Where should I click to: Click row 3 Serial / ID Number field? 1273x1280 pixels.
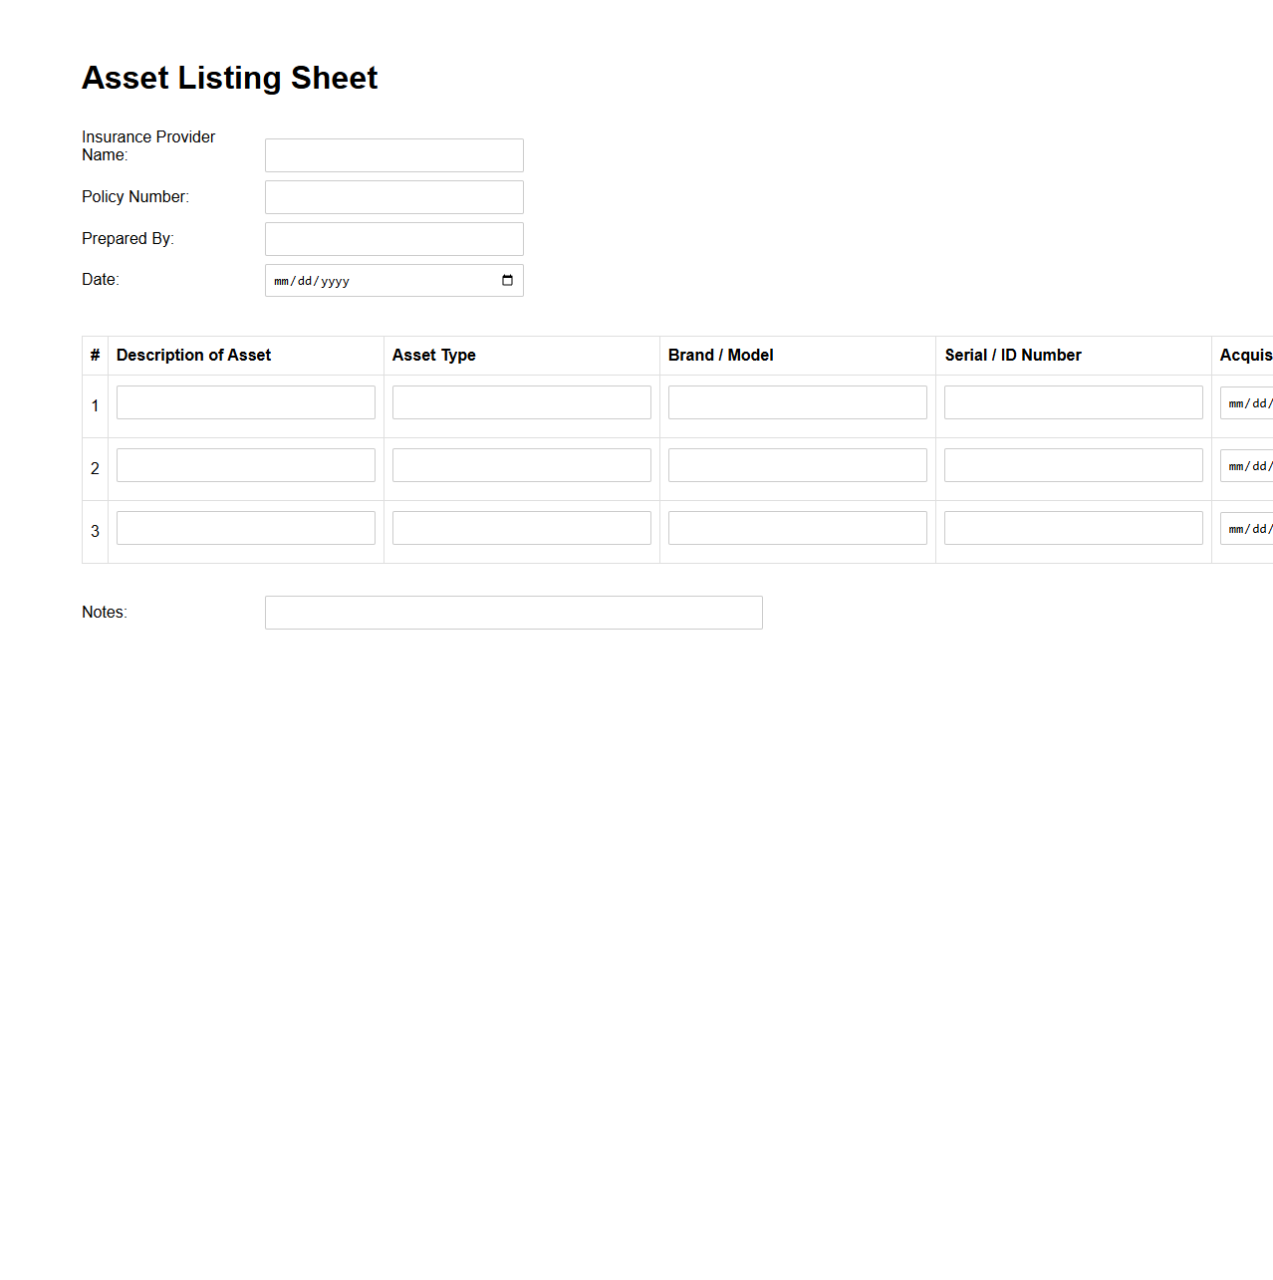coord(1073,527)
